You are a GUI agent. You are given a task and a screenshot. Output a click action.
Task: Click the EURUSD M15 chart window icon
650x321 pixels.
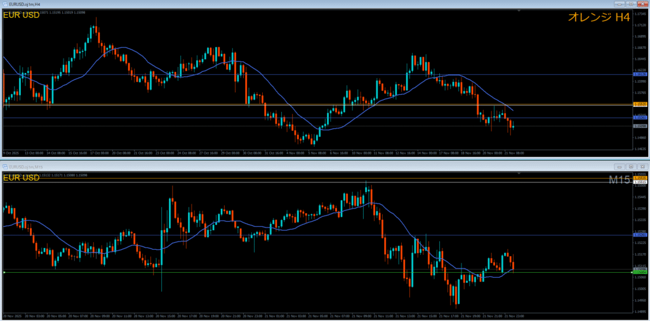pyautogui.click(x=5, y=166)
